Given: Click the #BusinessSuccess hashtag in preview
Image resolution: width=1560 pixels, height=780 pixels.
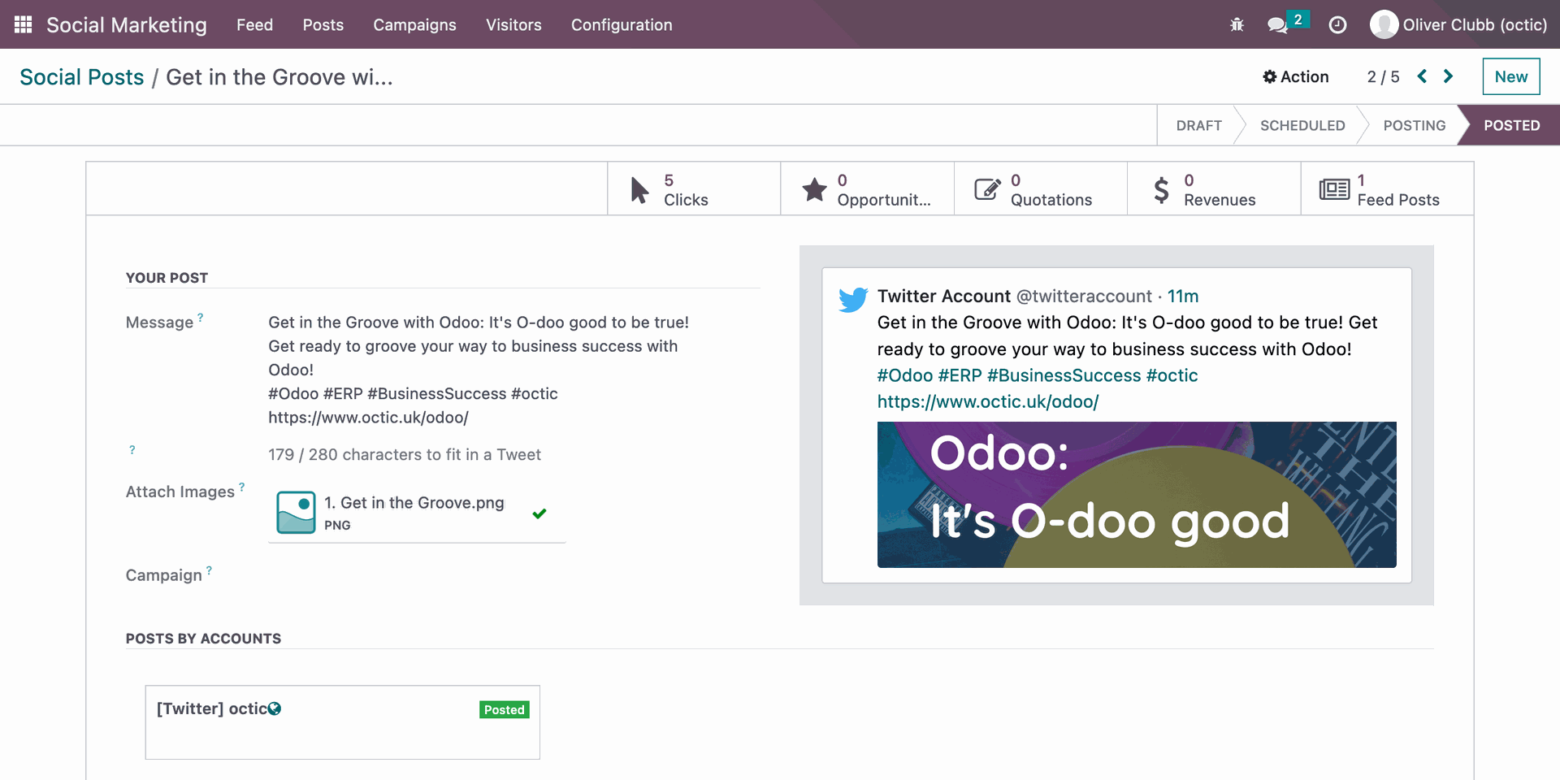Looking at the screenshot, I should [1064, 375].
